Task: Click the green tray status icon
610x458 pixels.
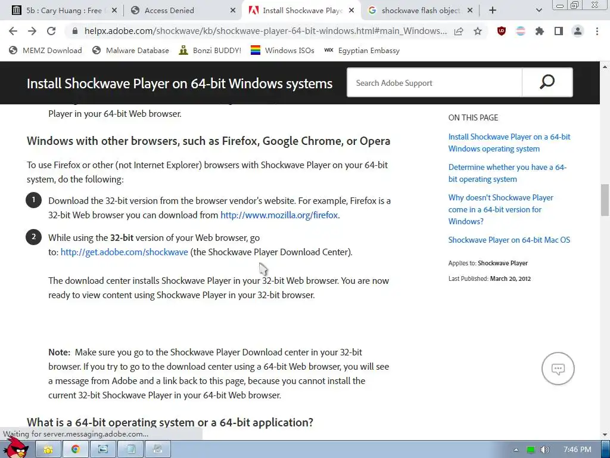Action: coord(530,450)
